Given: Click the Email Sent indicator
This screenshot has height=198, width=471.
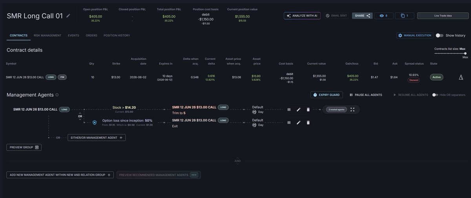Looking at the screenshot, I should [x=336, y=16].
